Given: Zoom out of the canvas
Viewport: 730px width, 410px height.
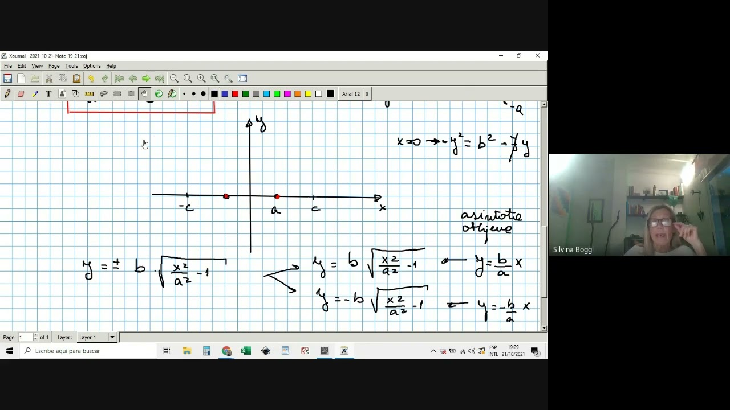Looking at the screenshot, I should click(174, 79).
